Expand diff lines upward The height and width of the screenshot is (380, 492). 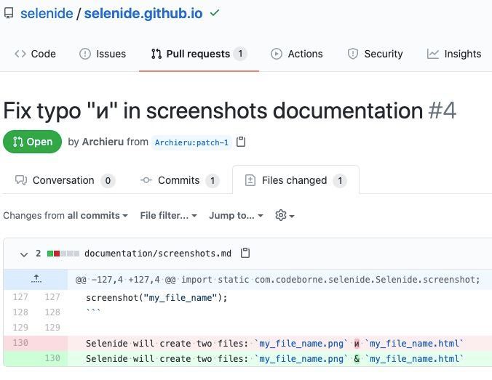coord(36,279)
